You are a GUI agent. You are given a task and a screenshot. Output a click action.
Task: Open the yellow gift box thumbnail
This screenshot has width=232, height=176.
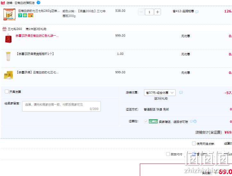8,75
